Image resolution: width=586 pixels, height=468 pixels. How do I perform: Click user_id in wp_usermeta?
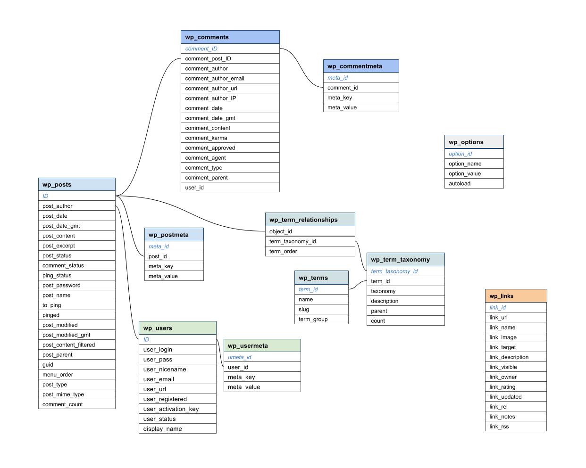(x=262, y=367)
